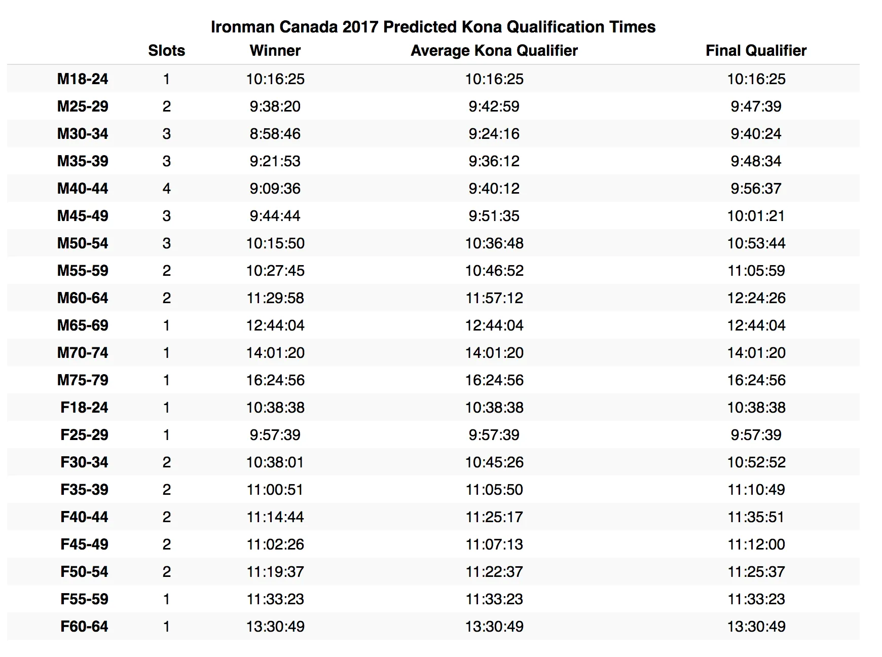This screenshot has width=882, height=657.
Task: Click F50-54 winner time 11:19:37
Action: pos(275,572)
